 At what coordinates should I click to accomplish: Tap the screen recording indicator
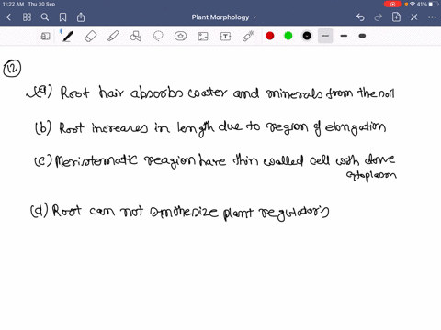[x=392, y=4]
